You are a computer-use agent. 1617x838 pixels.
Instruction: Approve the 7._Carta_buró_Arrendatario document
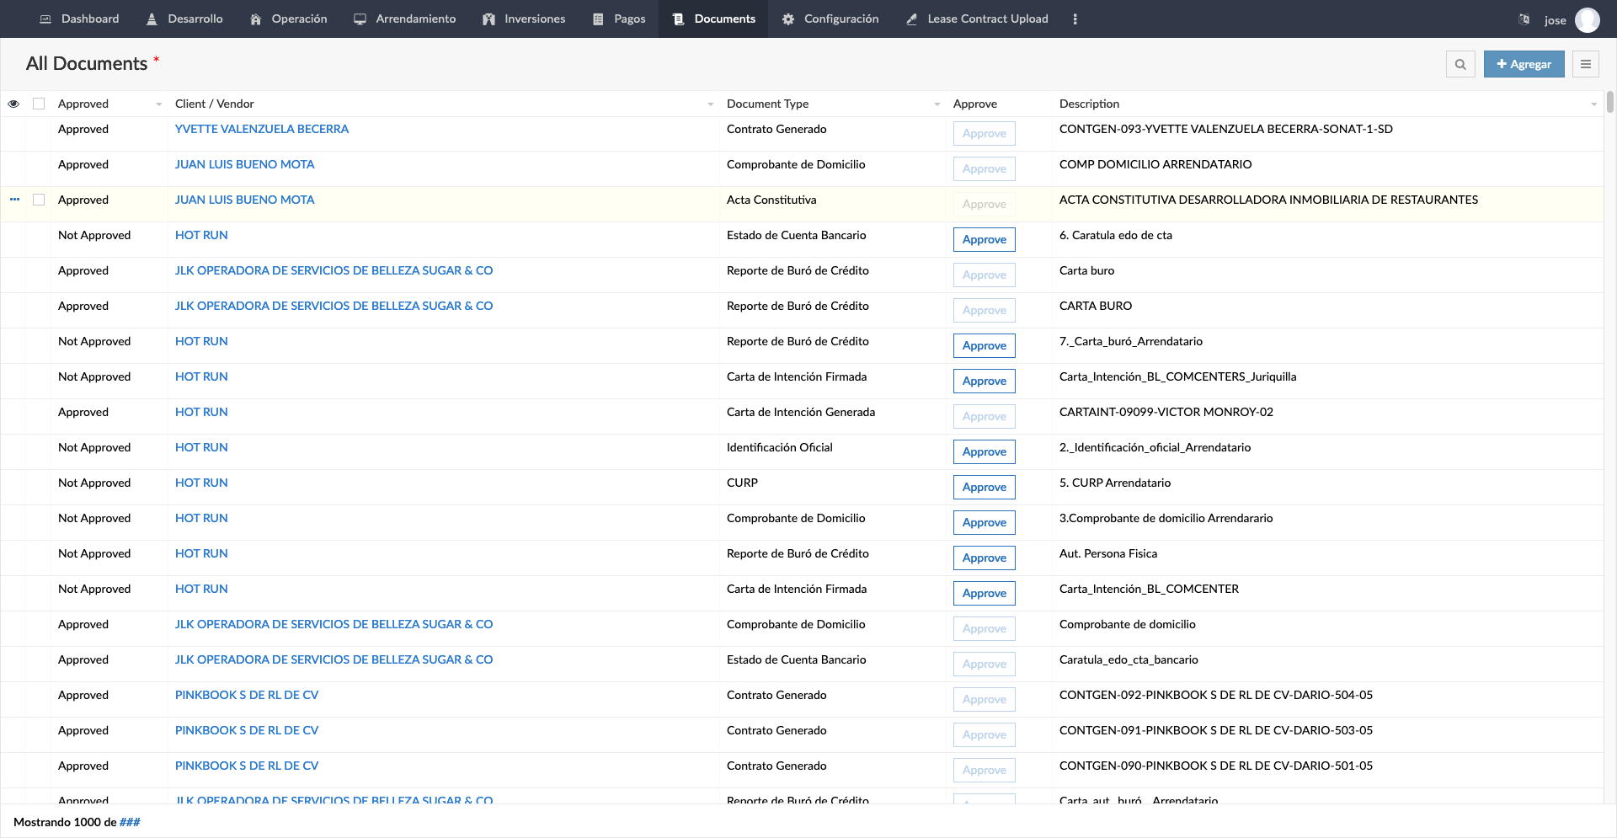click(984, 345)
